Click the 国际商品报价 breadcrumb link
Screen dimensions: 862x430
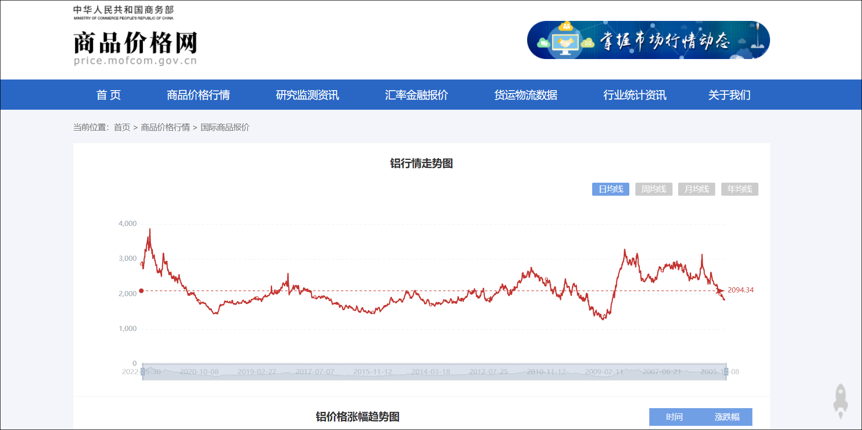pyautogui.click(x=225, y=127)
